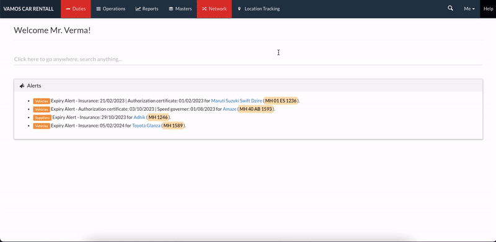Open the Amaze vehicle link
The width and height of the screenshot is (496, 242).
click(x=229, y=109)
